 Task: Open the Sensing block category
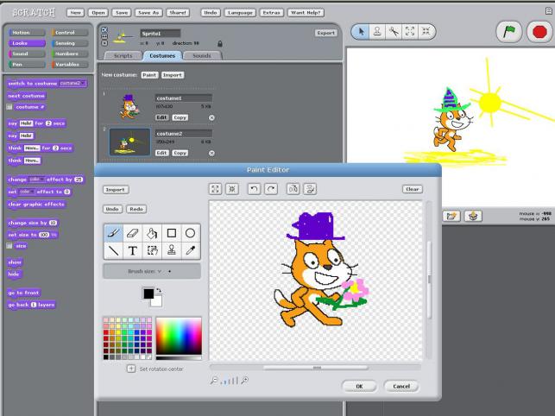pos(70,43)
